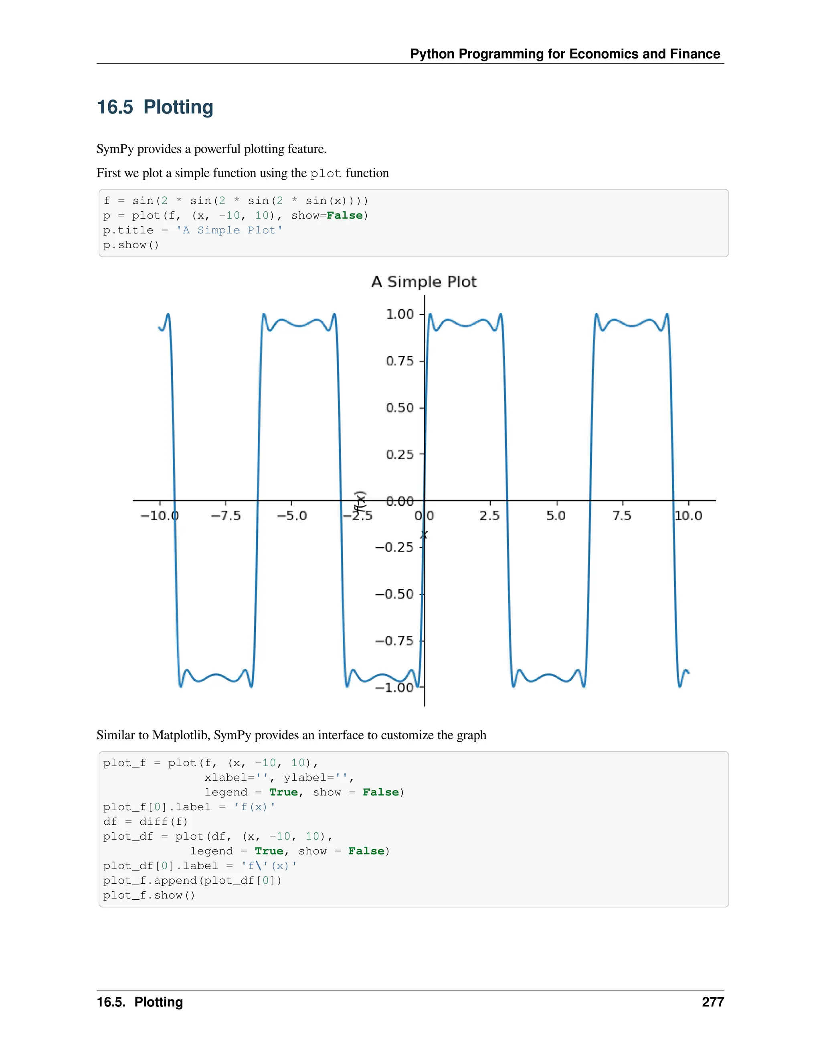Click the code line 'p.show()'
The width and height of the screenshot is (821, 1063).
pos(131,245)
